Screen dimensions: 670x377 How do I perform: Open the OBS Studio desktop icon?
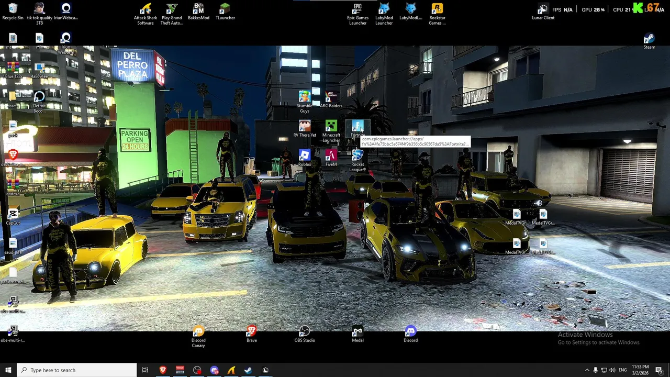305,335
